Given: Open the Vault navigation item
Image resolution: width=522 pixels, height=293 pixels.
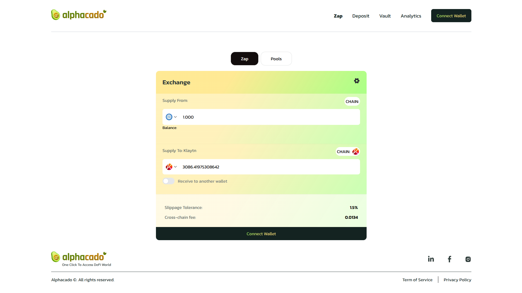Looking at the screenshot, I should [385, 16].
